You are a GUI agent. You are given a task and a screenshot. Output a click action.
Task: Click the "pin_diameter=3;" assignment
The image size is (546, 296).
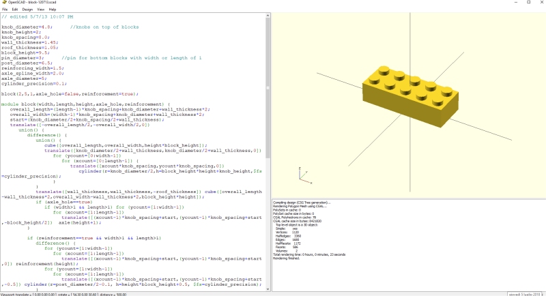(x=23, y=58)
